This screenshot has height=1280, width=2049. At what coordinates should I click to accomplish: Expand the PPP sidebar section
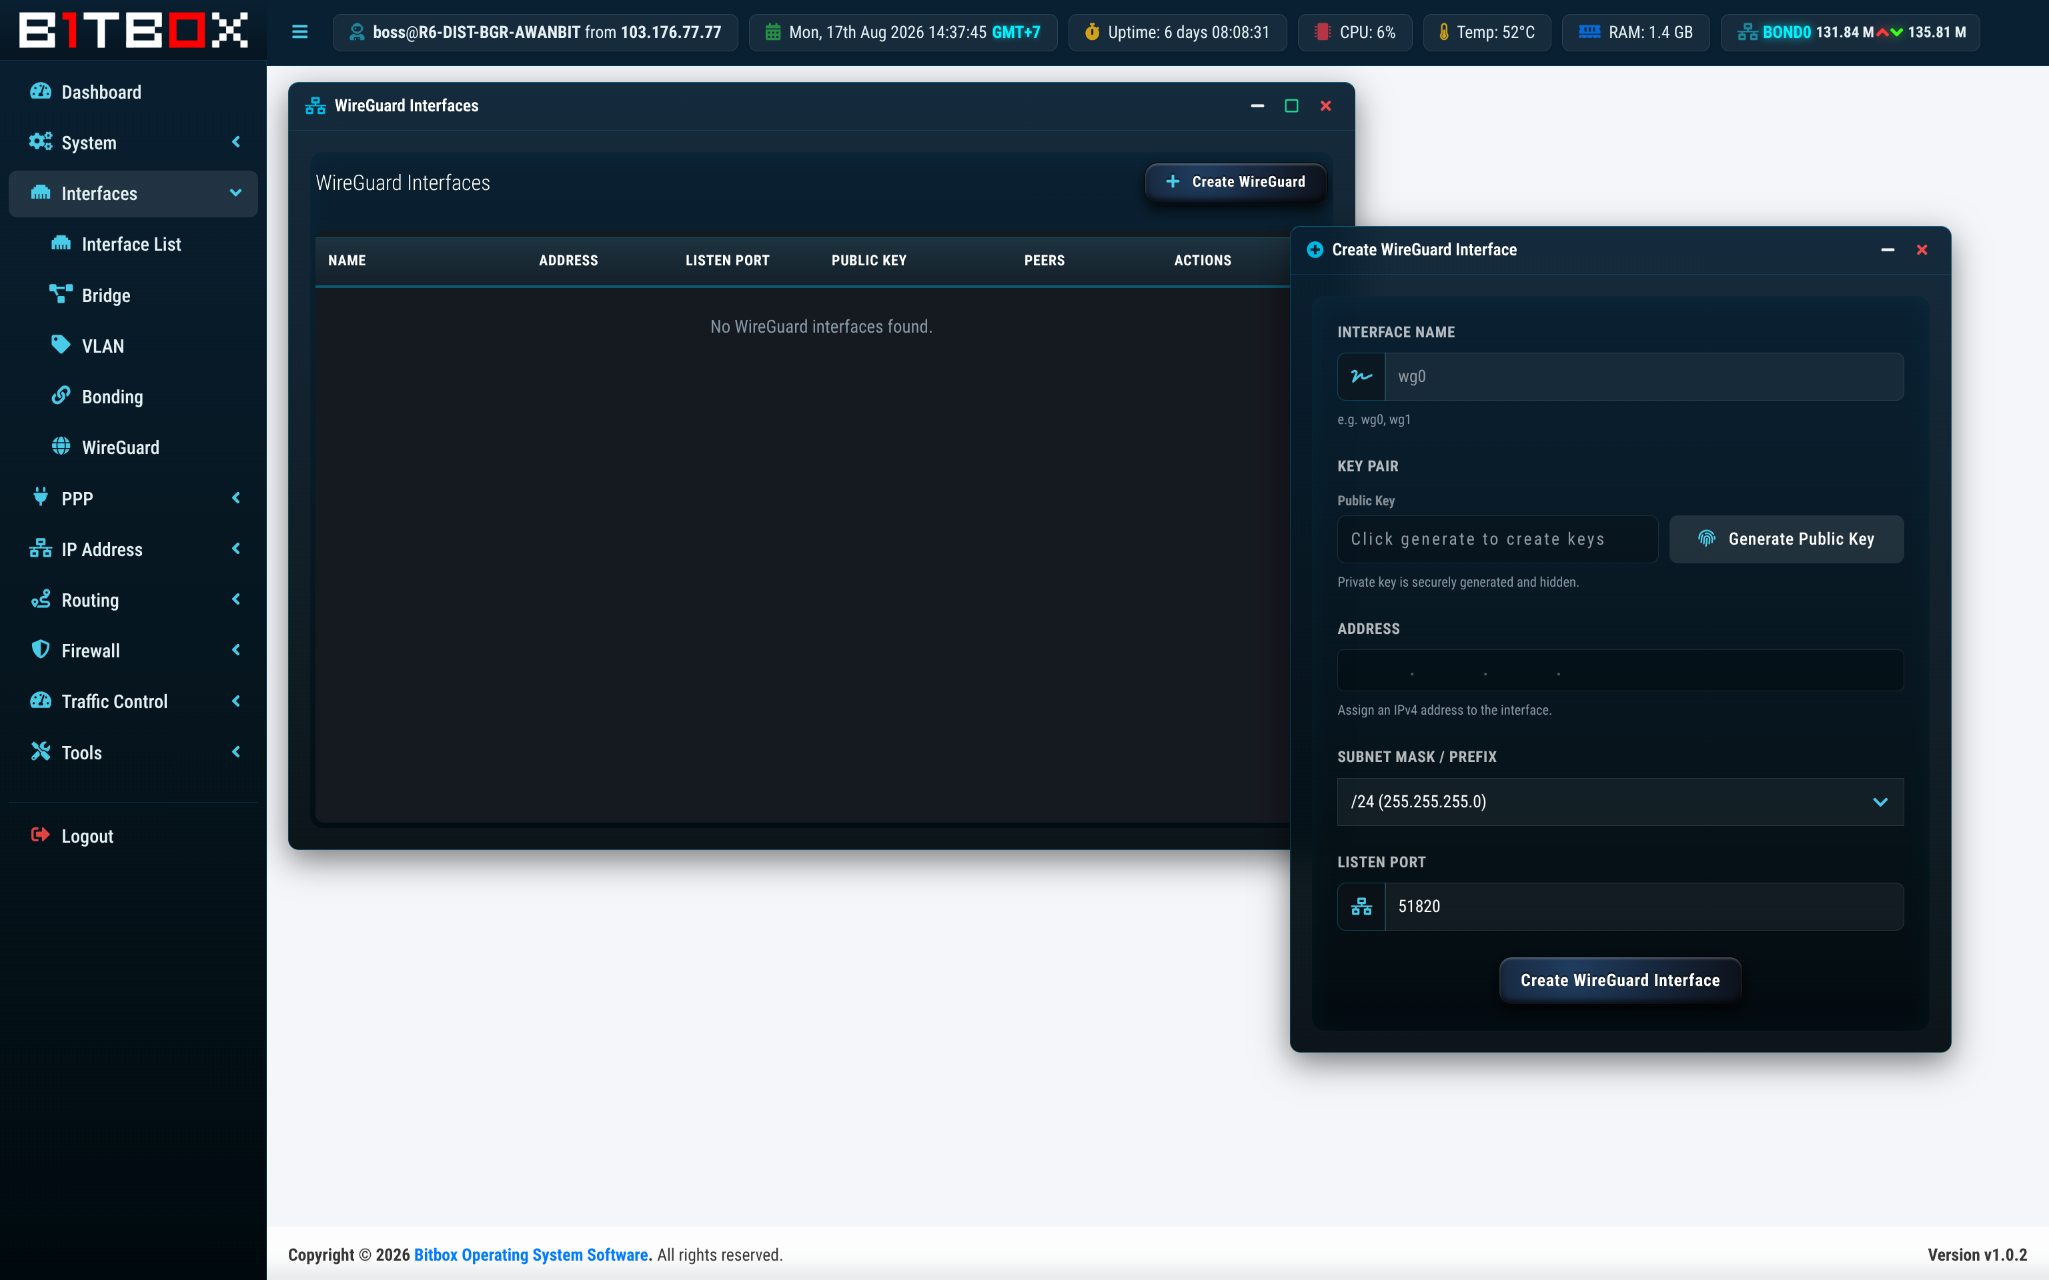133,499
